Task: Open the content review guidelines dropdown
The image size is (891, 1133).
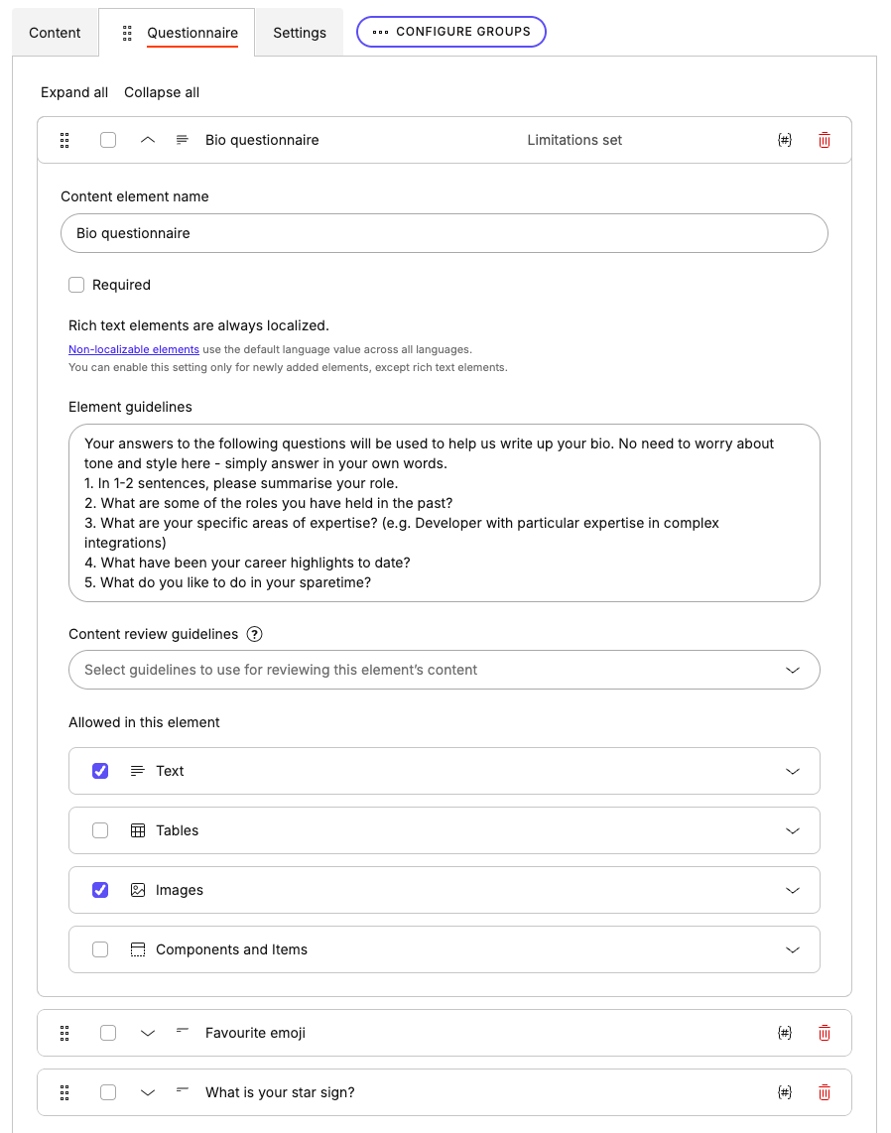Action: 444,670
